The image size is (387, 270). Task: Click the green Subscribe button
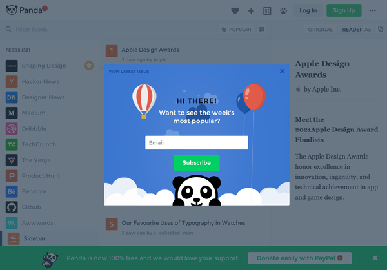(x=197, y=163)
